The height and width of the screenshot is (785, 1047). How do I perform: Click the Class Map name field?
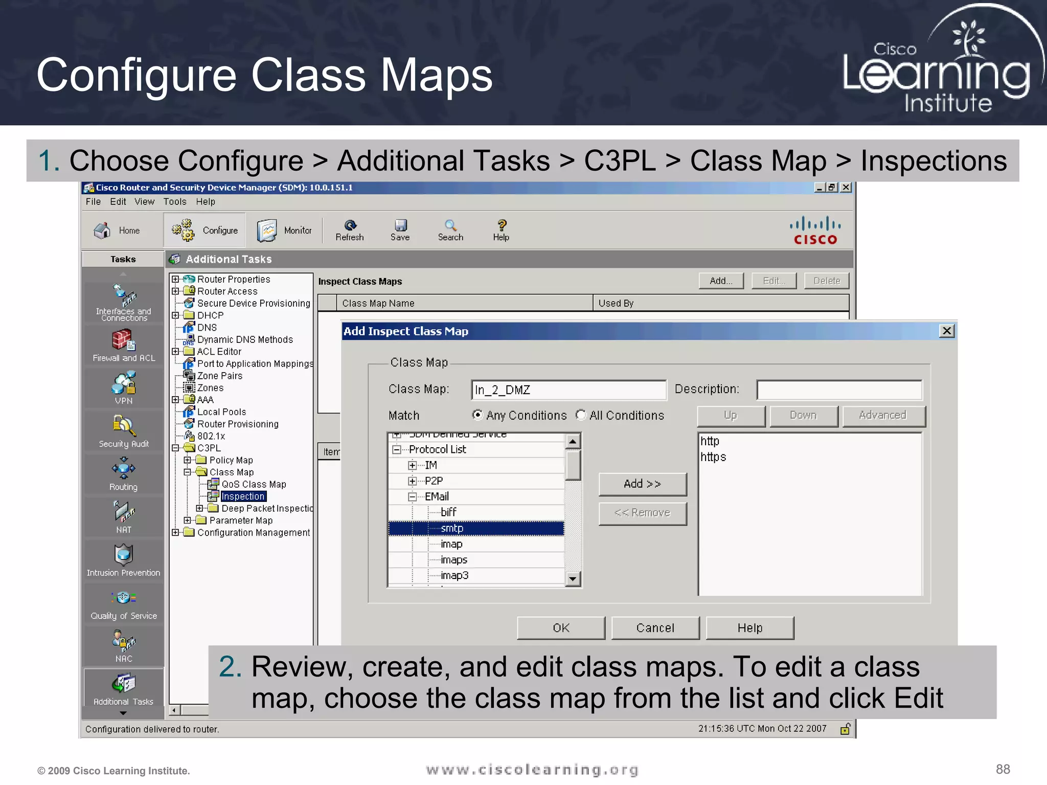(569, 390)
